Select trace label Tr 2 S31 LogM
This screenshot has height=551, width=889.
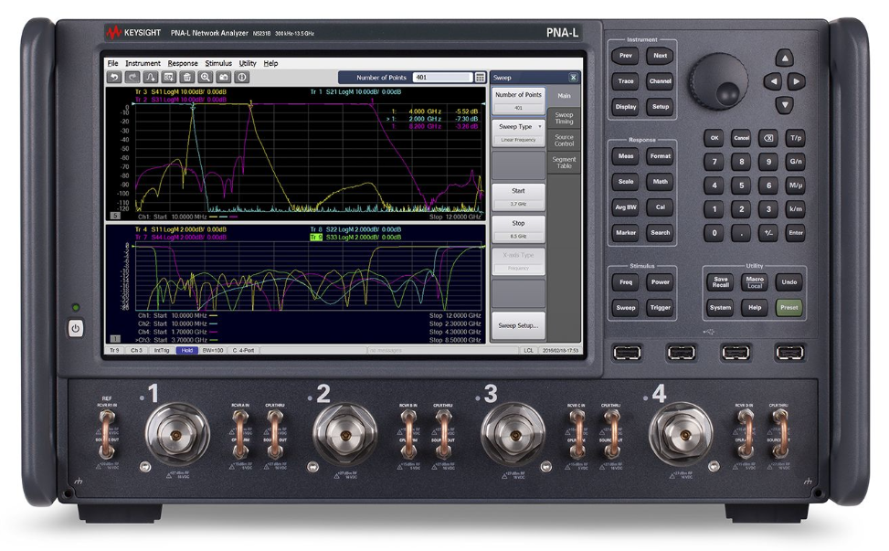click(180, 100)
